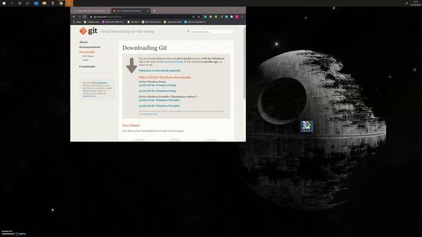Open the Apprenticeships bookmark folder
The image size is (422, 237).
pos(173,22)
